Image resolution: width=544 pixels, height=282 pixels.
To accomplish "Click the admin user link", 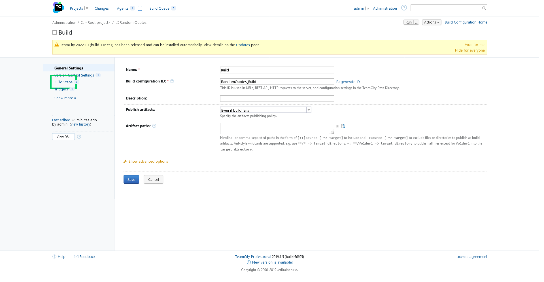I will click(x=359, y=9).
